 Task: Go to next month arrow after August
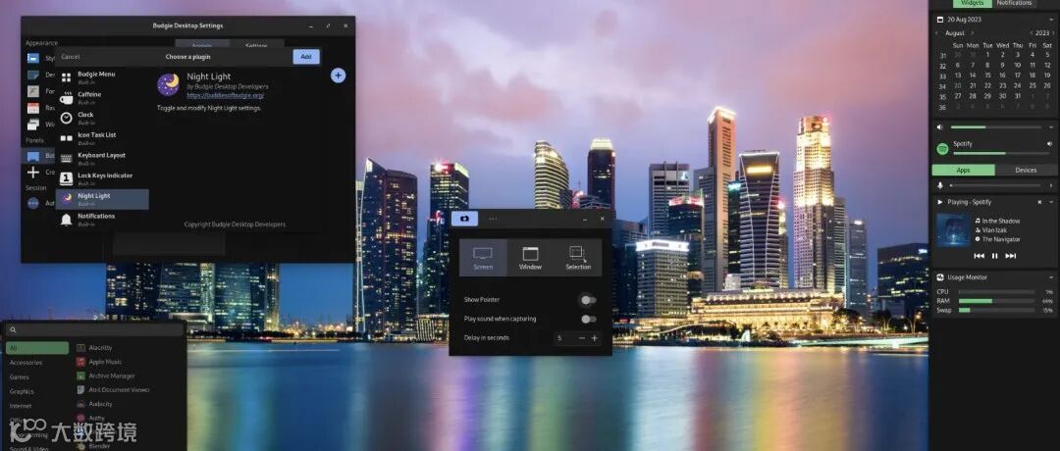pos(972,33)
